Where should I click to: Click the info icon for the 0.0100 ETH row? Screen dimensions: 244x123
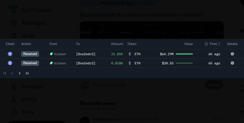click(232, 63)
